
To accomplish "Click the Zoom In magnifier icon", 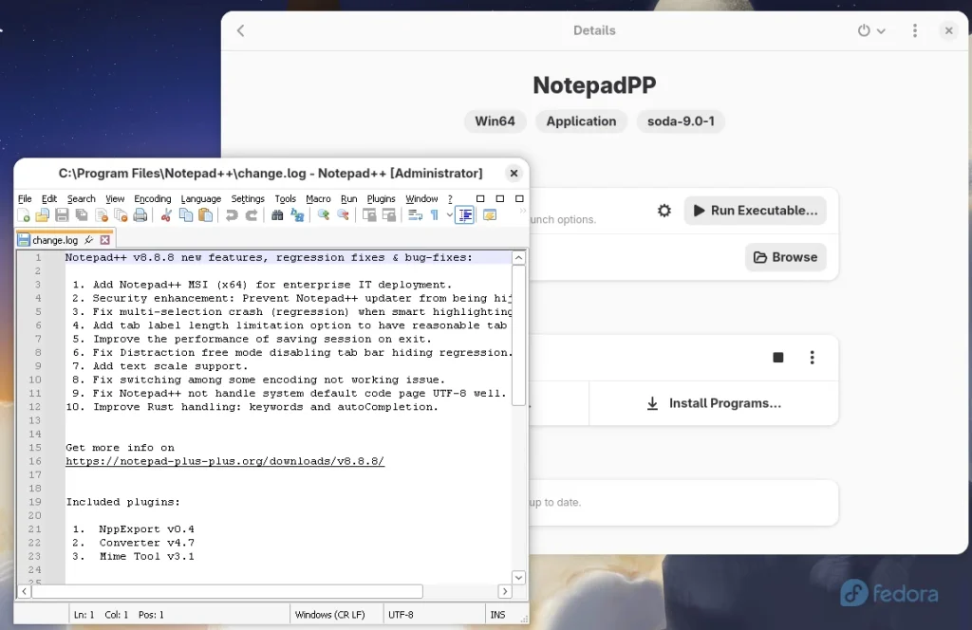I will point(324,215).
